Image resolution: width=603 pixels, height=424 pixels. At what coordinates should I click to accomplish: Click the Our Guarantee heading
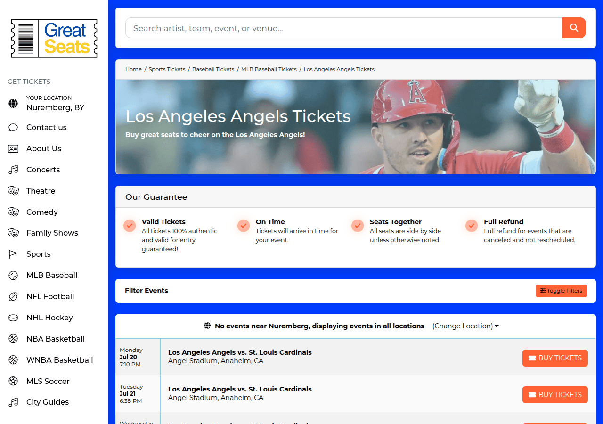point(156,197)
